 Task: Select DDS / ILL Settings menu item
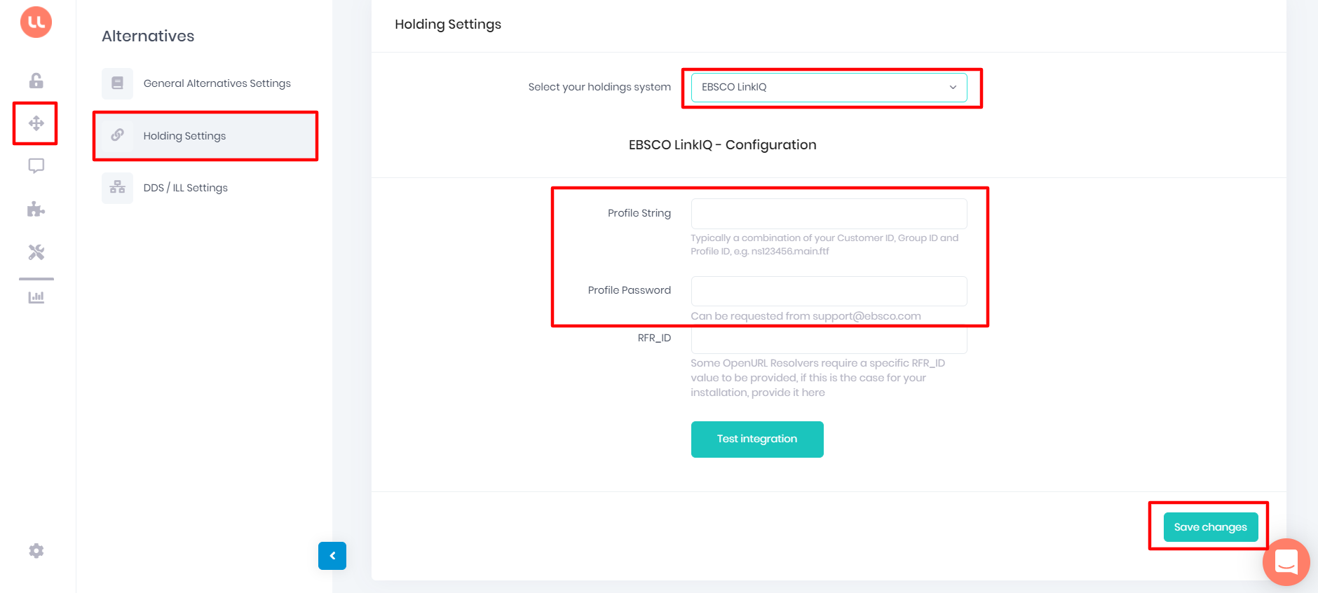tap(205, 188)
